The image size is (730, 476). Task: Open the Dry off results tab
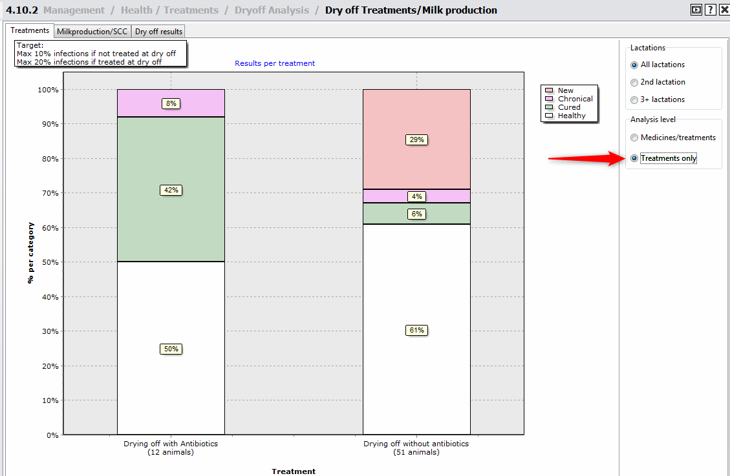pyautogui.click(x=158, y=32)
